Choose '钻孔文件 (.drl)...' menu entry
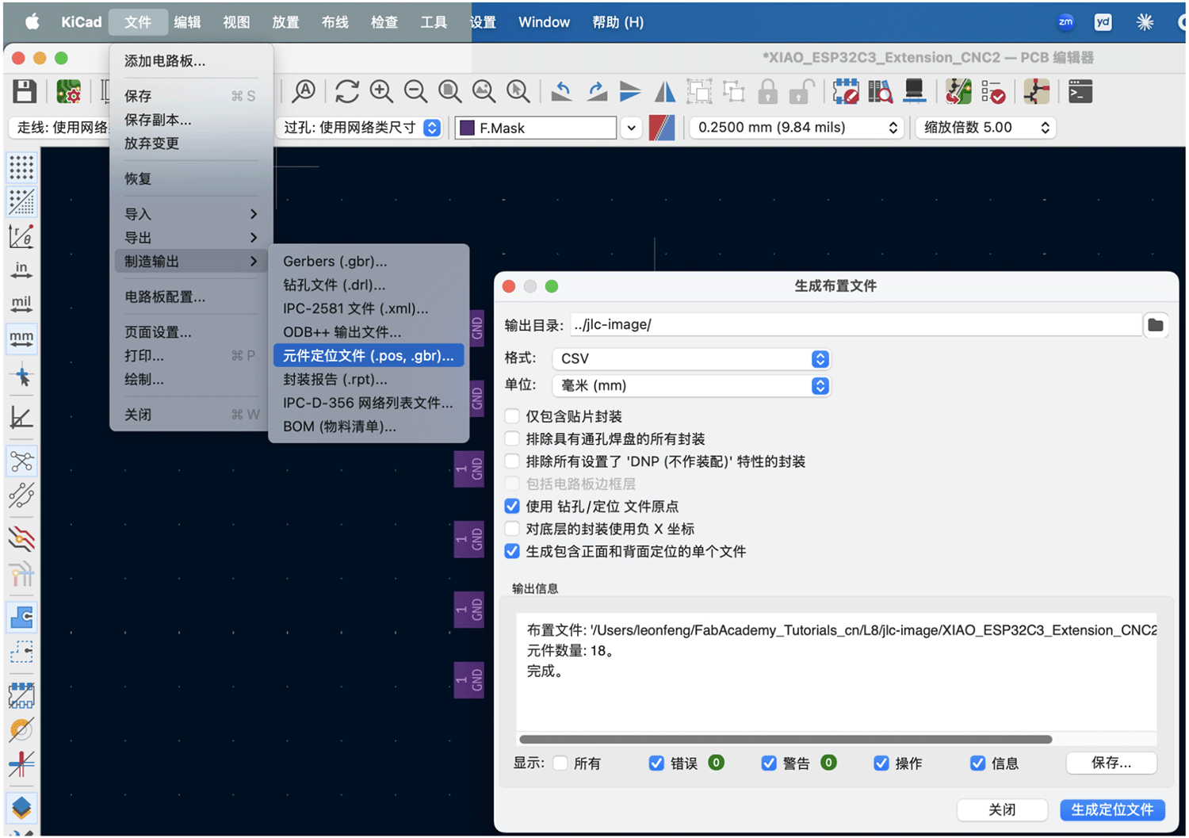The height and width of the screenshot is (838, 1189). [x=369, y=285]
